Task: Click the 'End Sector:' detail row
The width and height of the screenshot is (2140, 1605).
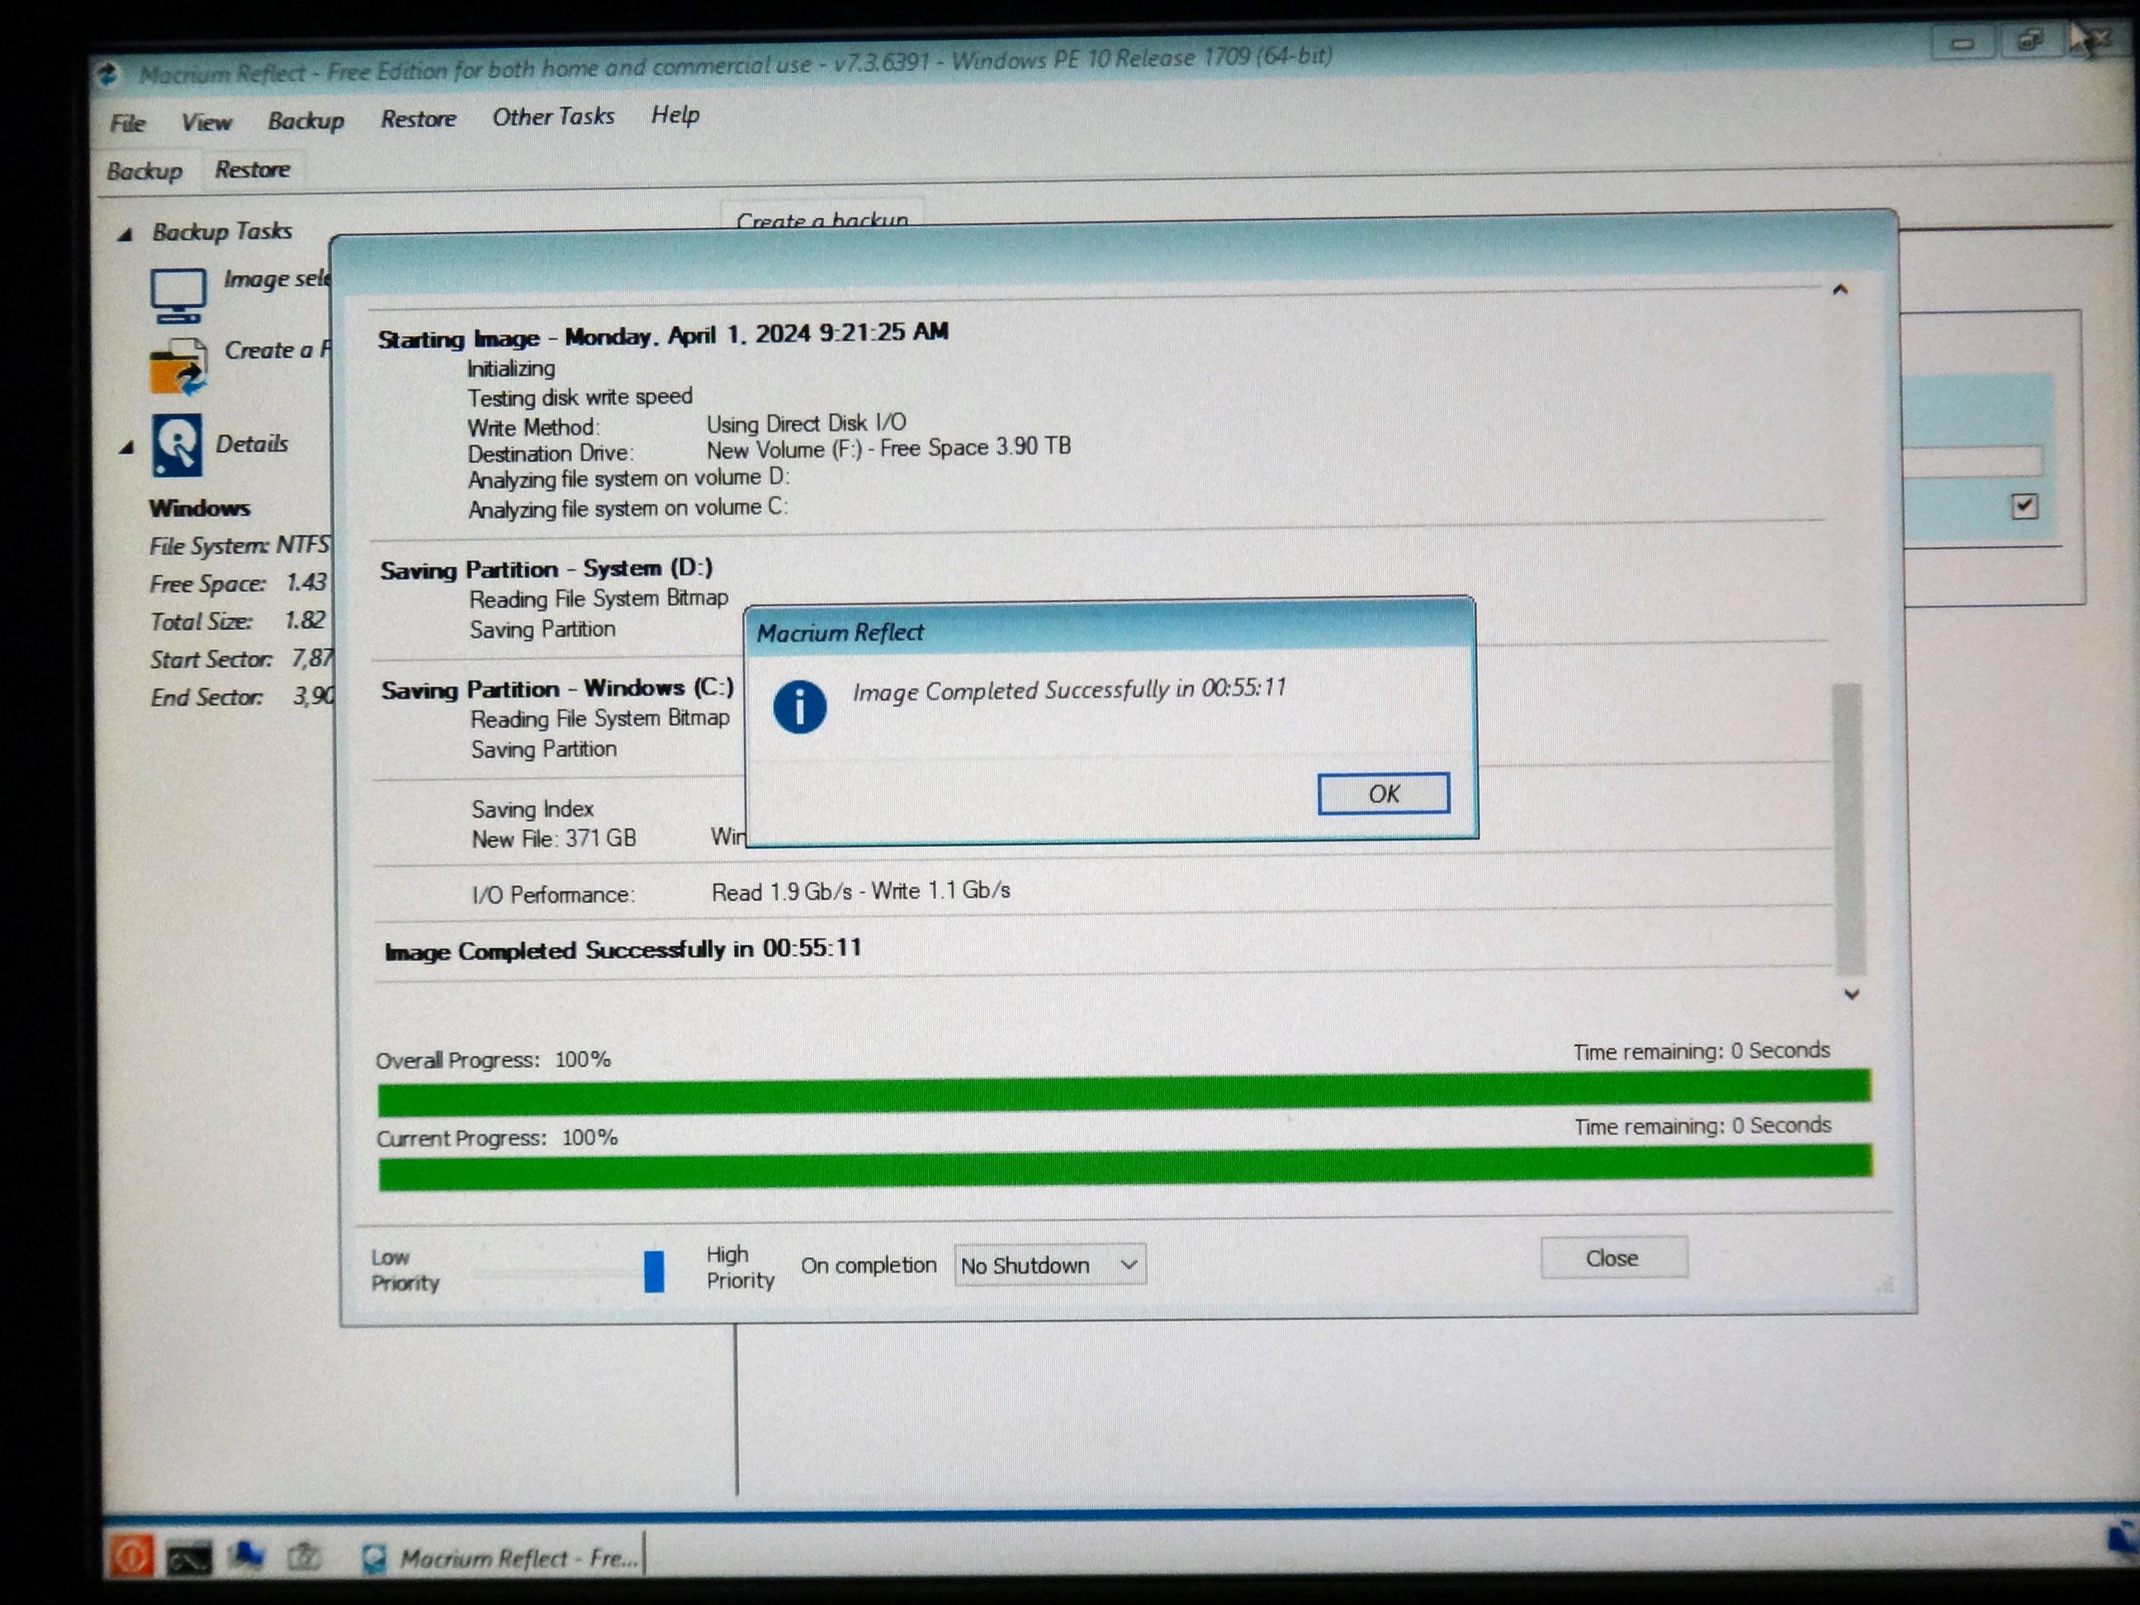Action: (242, 698)
